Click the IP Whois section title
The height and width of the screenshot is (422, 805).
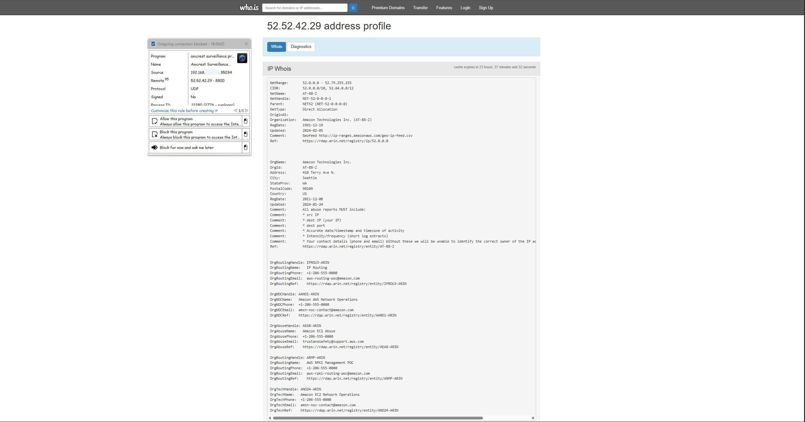279,69
